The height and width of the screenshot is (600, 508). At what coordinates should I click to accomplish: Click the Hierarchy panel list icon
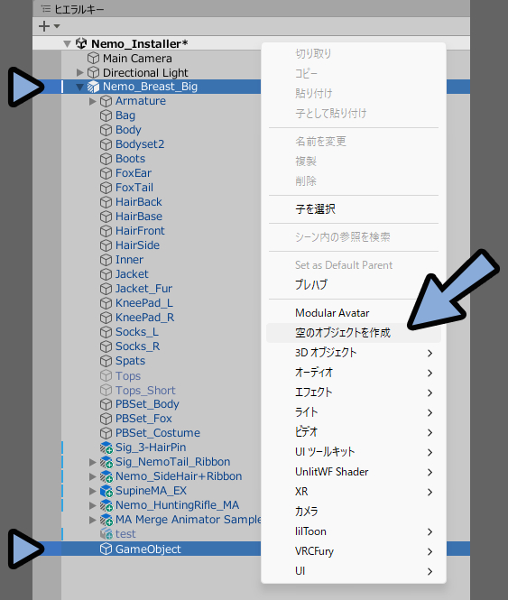click(x=45, y=9)
